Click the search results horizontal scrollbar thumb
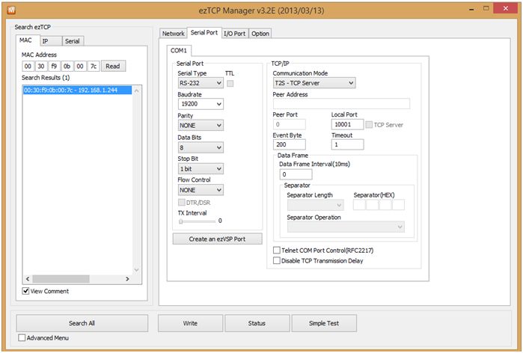Viewport: 523px width, 353px height. [x=61, y=279]
